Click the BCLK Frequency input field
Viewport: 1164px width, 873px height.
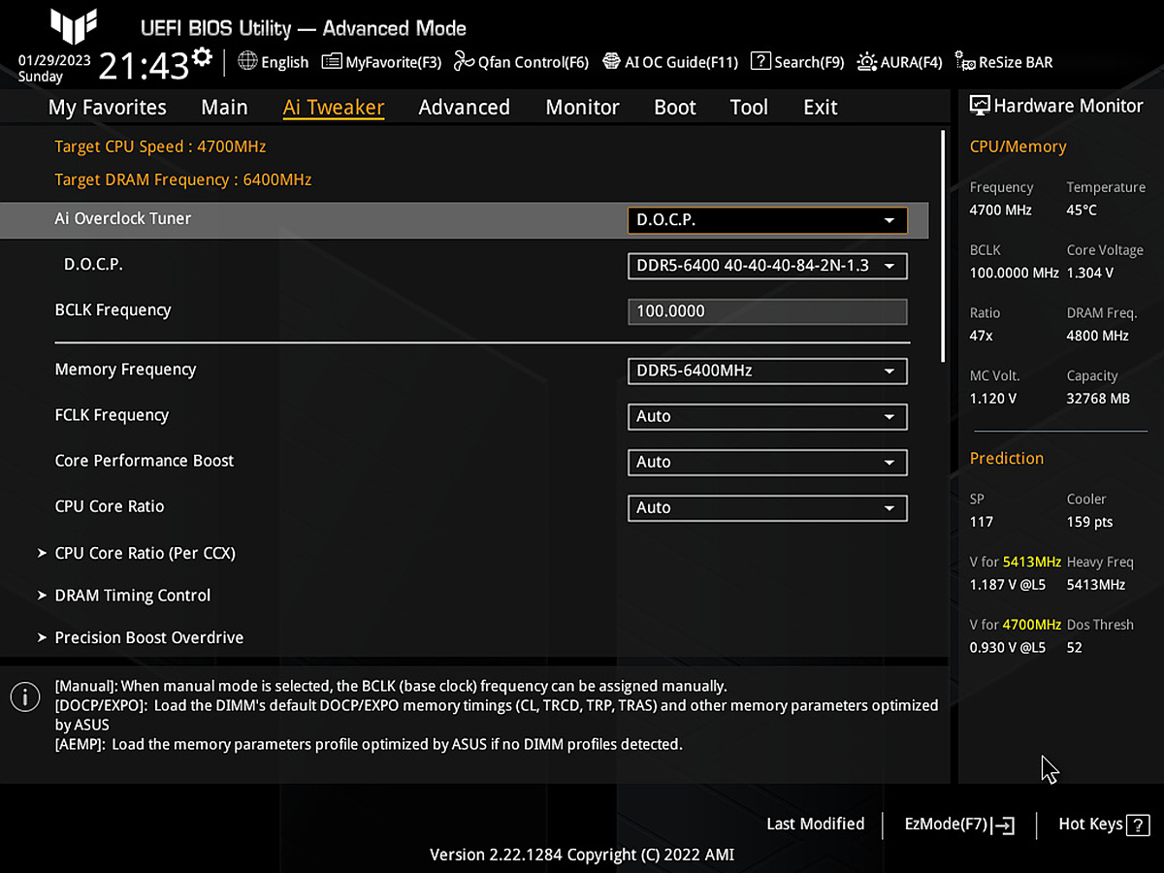coord(767,311)
